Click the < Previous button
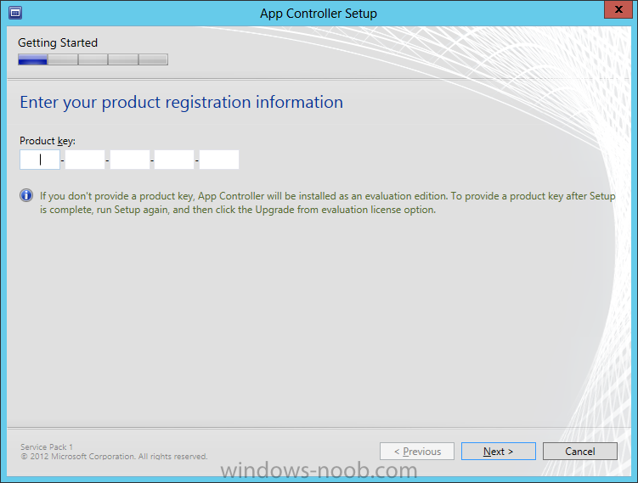Screen dimensions: 638x483 [417, 452]
